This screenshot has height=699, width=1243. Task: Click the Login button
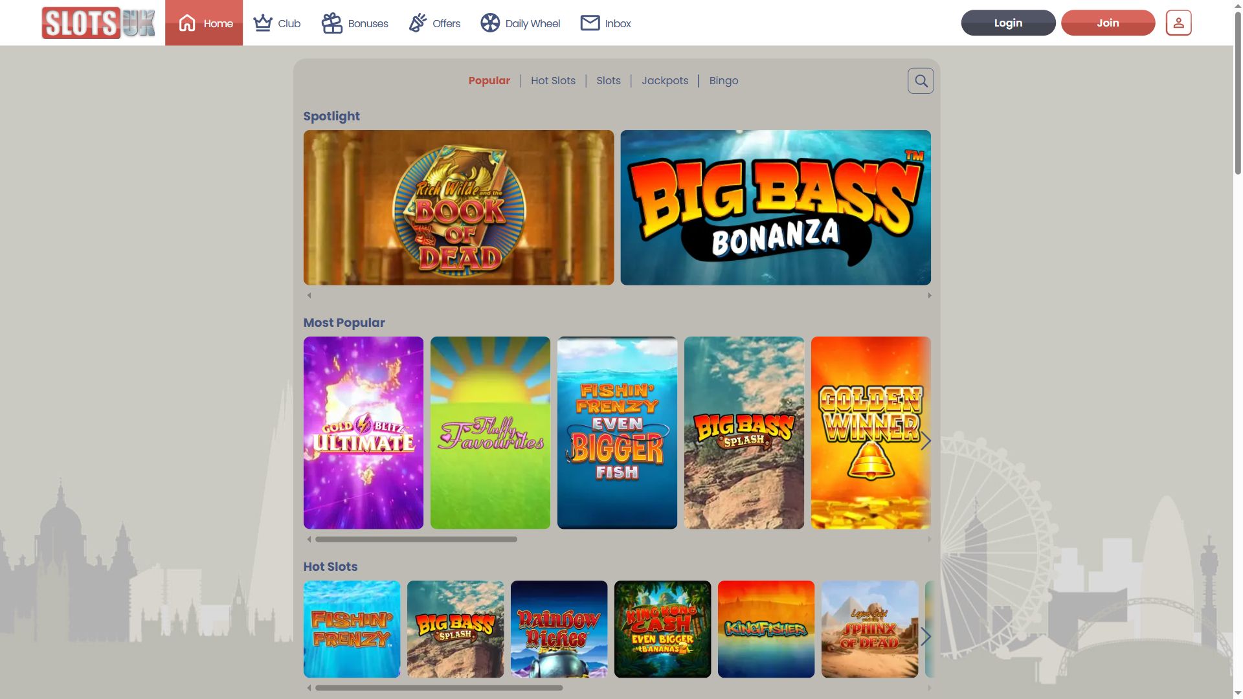coord(1008,23)
